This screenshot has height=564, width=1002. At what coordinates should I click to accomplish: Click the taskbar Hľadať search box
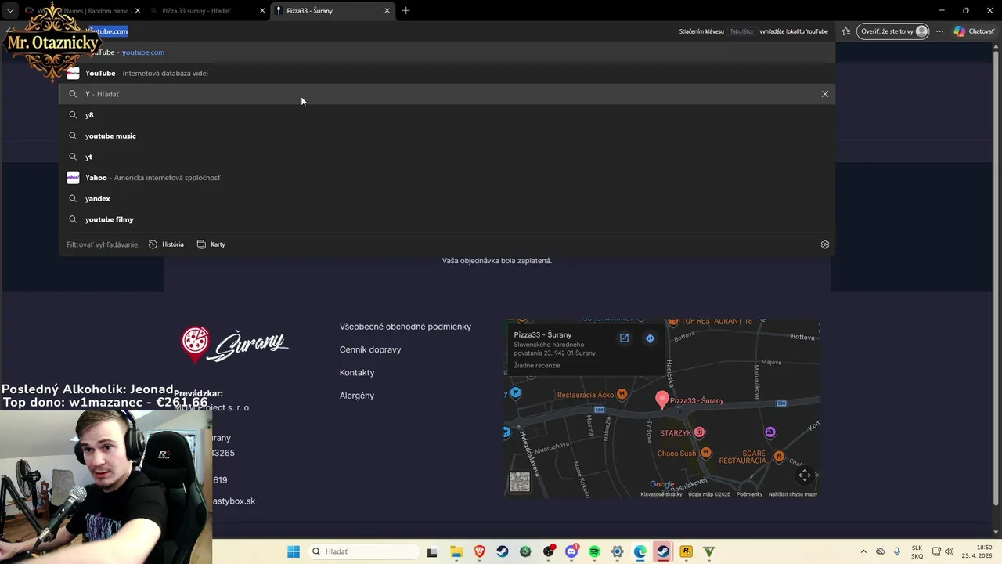point(362,551)
